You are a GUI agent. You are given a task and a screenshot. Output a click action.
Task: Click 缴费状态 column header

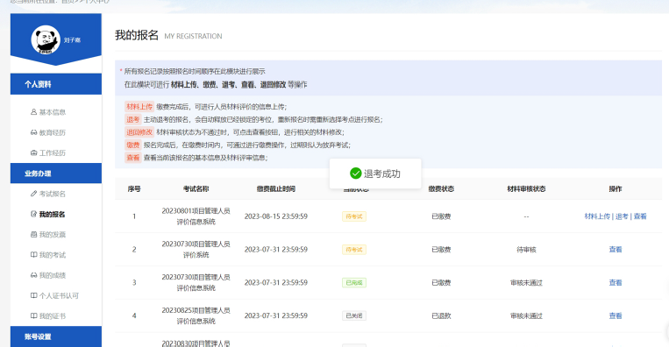441,188
